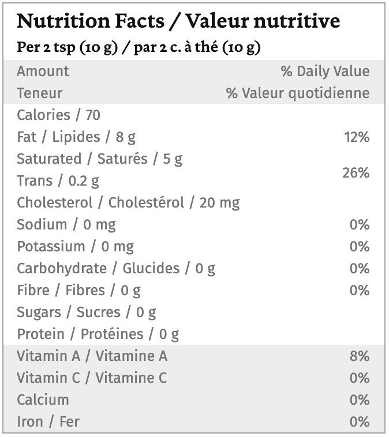Image resolution: width=389 pixels, height=437 pixels.
Task: Click the 'Iron / Fer' row label
Action: (x=48, y=421)
